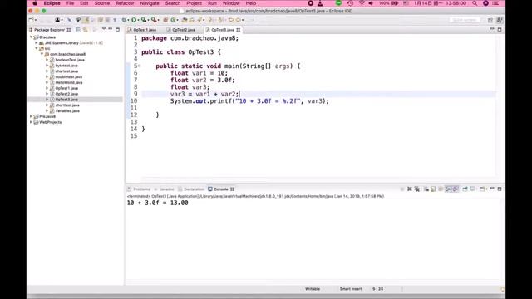Select the Console tab
Image resolution: width=532 pixels, height=299 pixels.
220,189
